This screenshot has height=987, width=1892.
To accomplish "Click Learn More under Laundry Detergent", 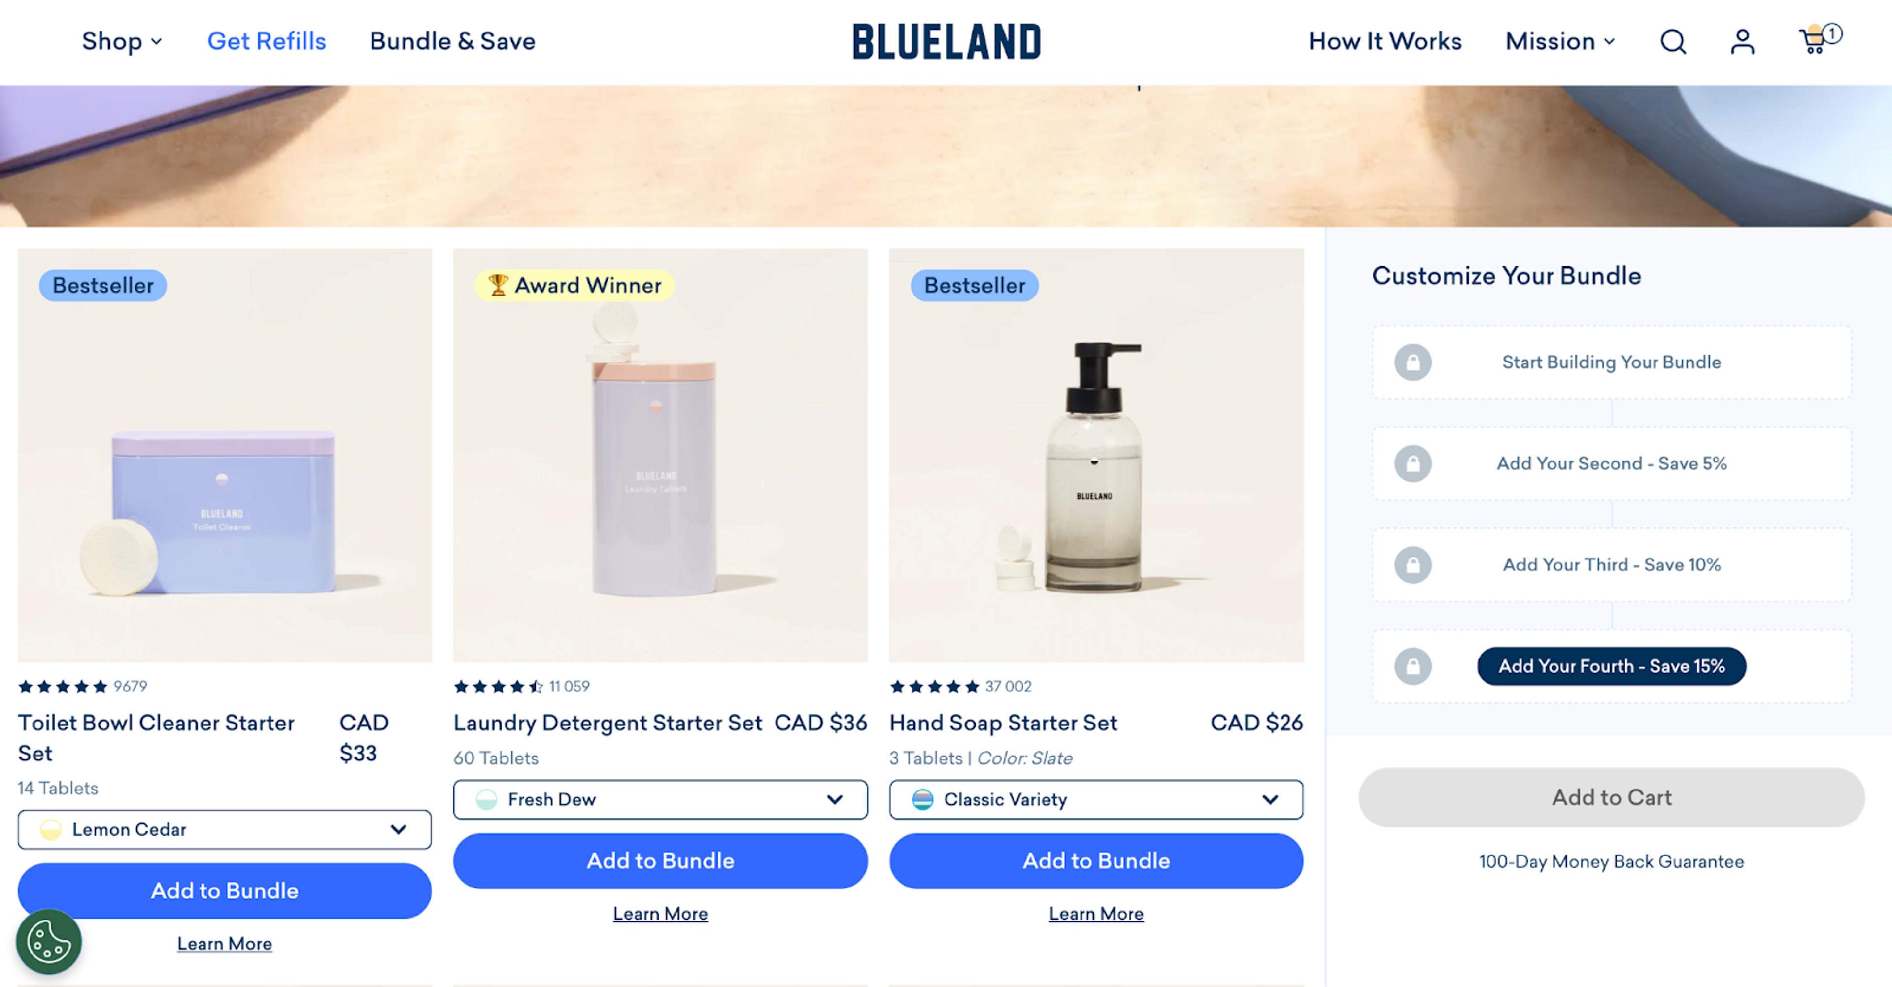I will pos(660,913).
